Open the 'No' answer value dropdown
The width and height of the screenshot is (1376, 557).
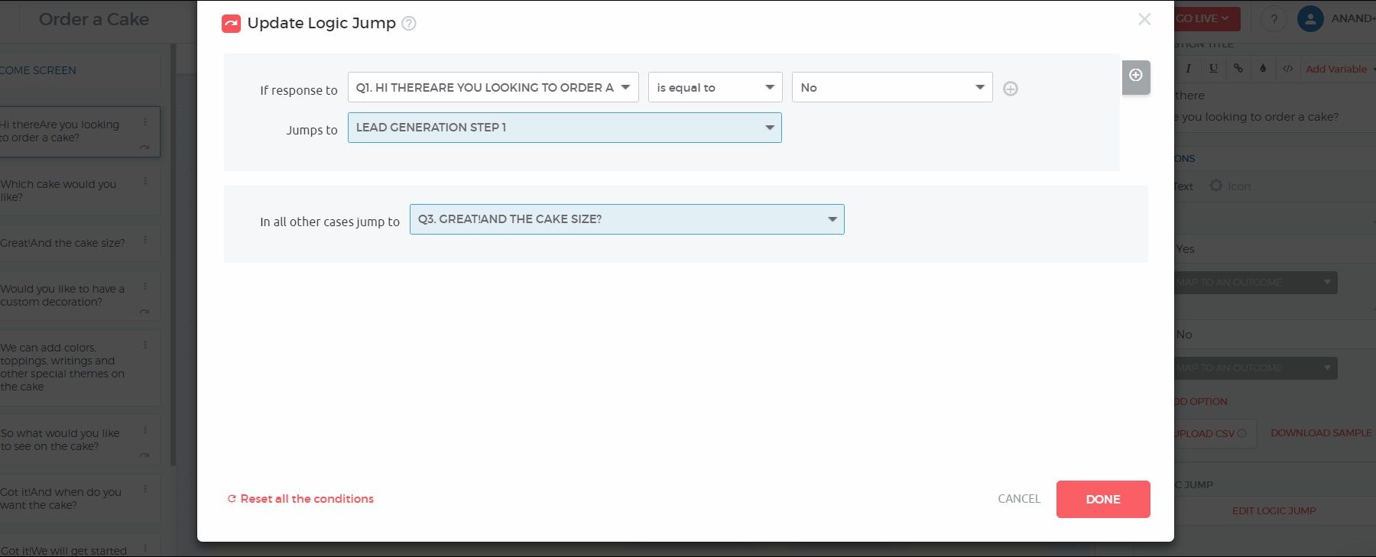(891, 88)
